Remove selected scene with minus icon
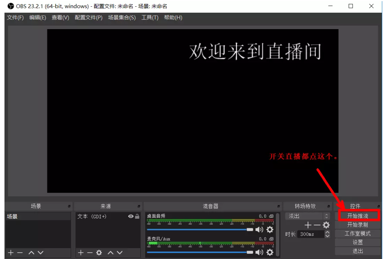The image size is (383, 259). tap(20, 253)
